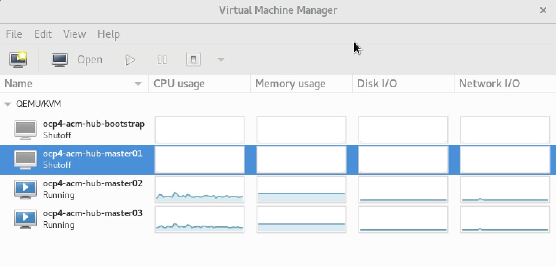Click the running ocp4-acm-hub-master02 monitor icon

coord(25,189)
